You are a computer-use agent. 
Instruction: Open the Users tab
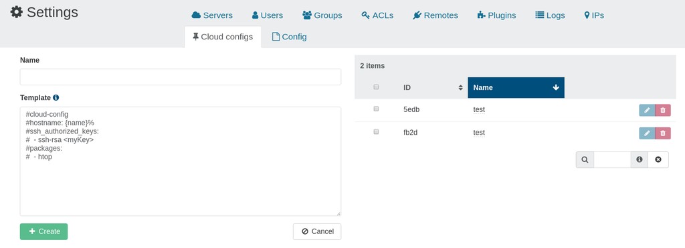tap(268, 15)
